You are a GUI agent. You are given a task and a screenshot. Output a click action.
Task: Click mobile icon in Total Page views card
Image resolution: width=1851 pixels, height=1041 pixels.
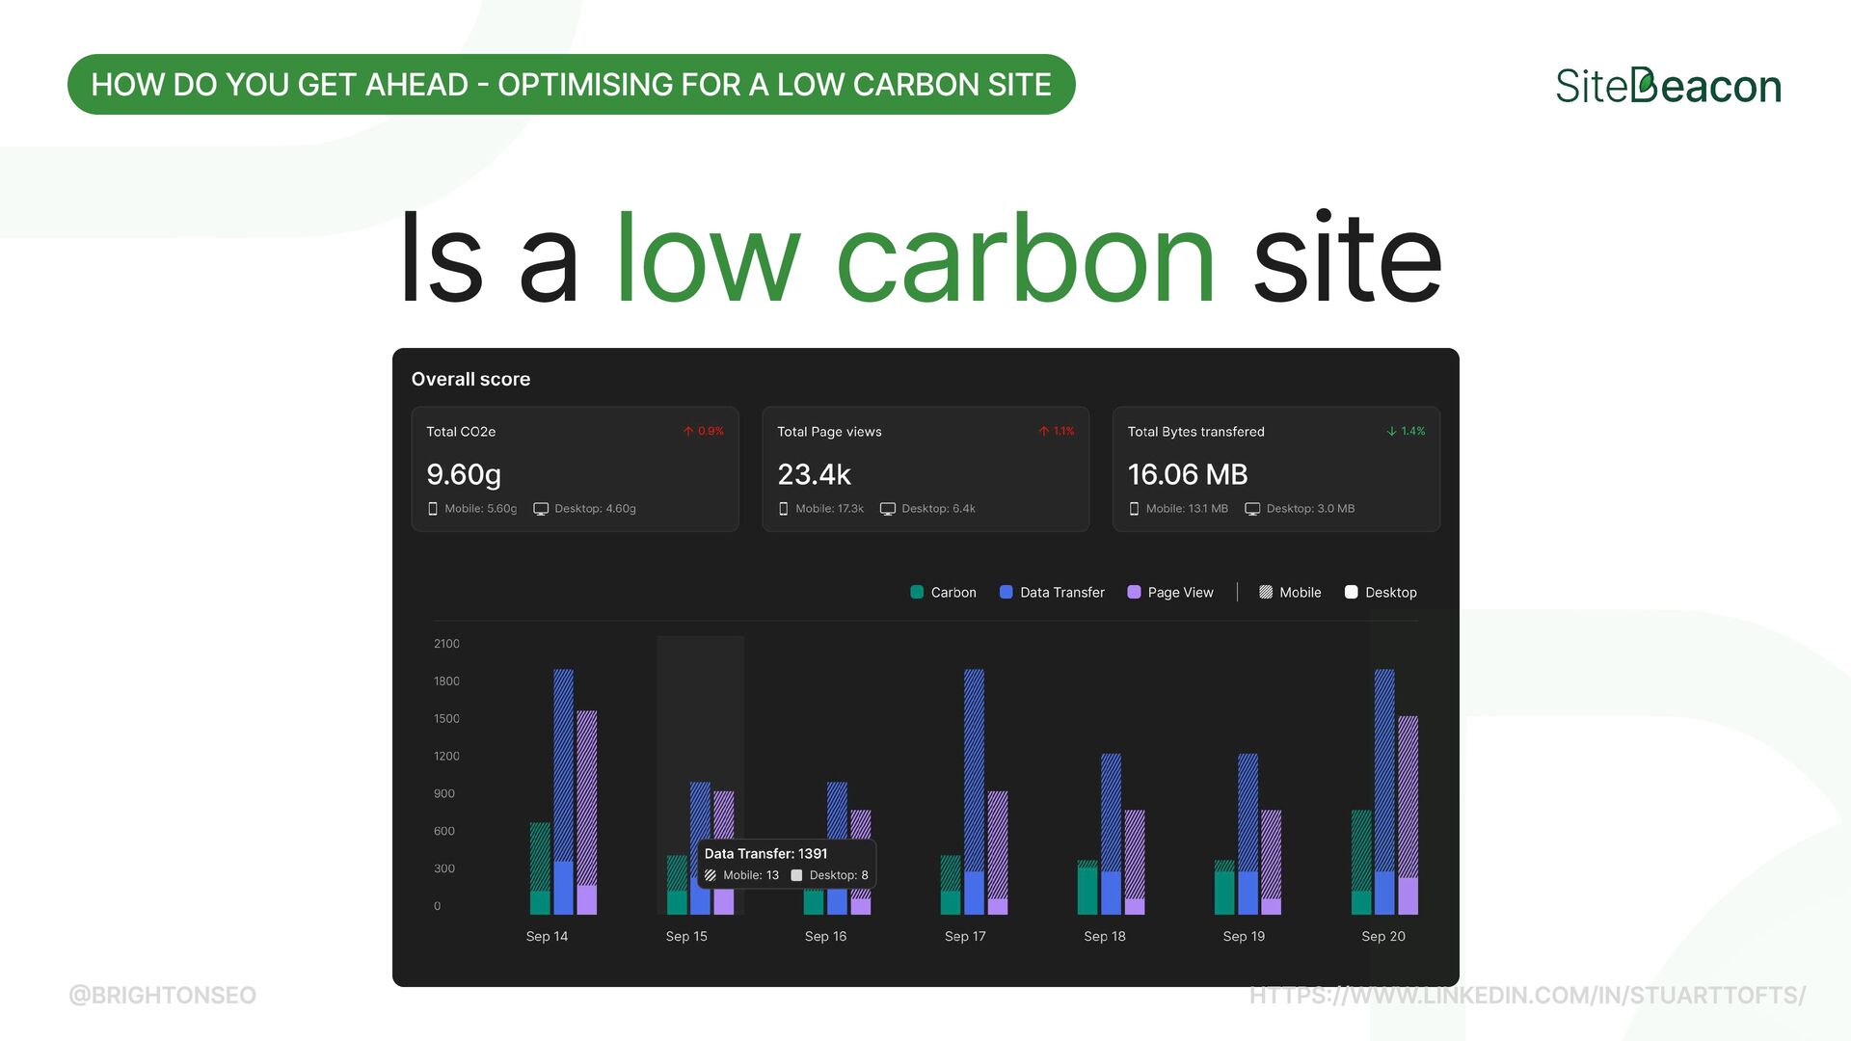783,509
